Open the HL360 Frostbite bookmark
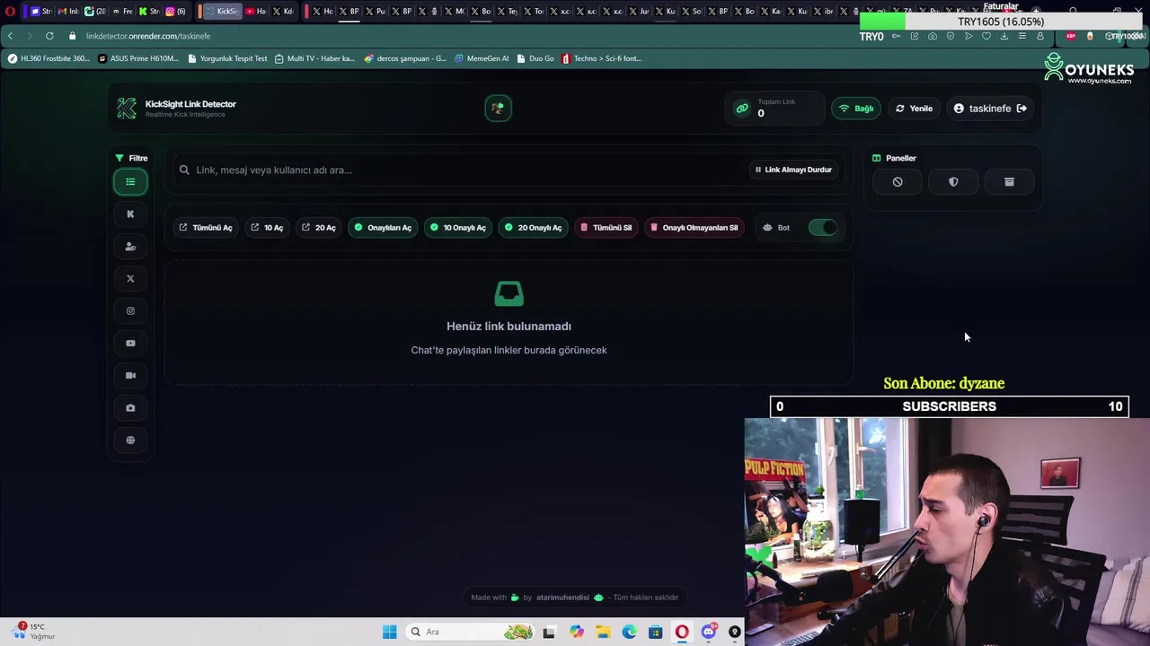 click(x=49, y=58)
